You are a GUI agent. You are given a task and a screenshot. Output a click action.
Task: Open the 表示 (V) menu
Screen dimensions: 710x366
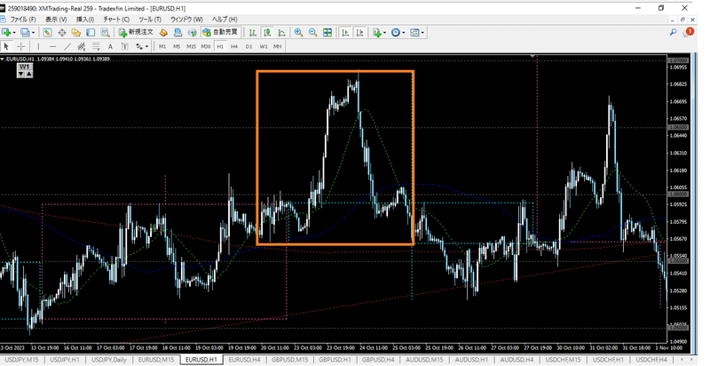click(56, 20)
